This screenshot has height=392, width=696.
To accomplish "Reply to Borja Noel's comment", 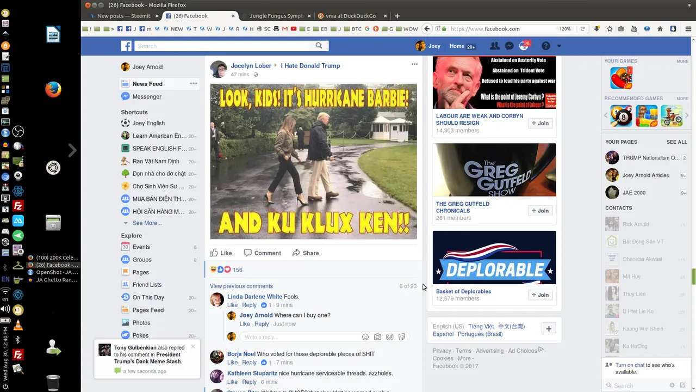I will tap(249, 363).
